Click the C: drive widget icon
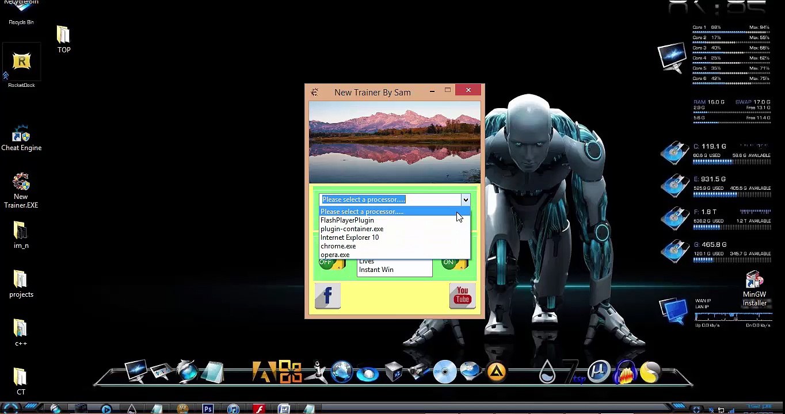 (x=675, y=153)
